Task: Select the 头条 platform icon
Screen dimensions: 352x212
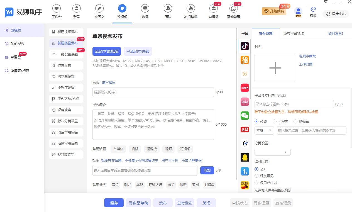Action: tap(245, 130)
